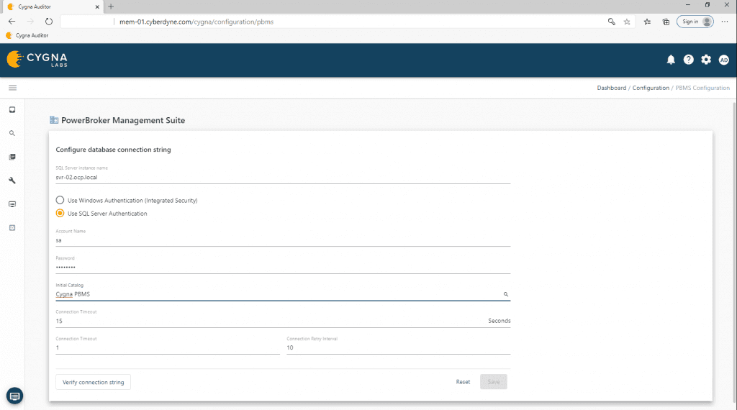Image resolution: width=737 pixels, height=410 pixels.
Task: Click the browser Sign in button
Action: pos(695,22)
